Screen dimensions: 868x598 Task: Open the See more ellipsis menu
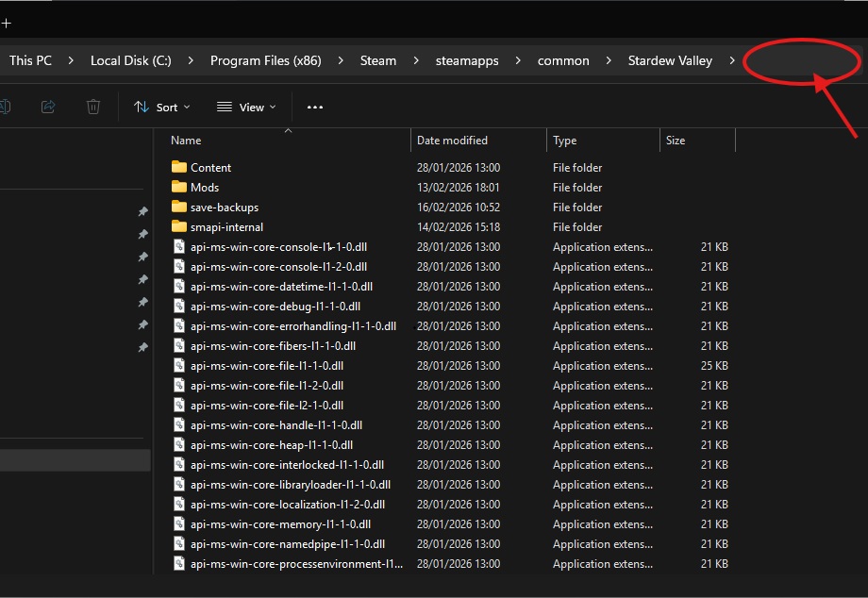[315, 108]
